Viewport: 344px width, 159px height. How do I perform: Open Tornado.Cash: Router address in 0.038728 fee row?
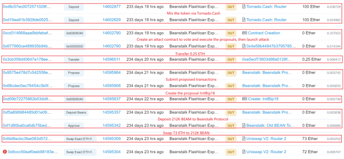[267, 7]
